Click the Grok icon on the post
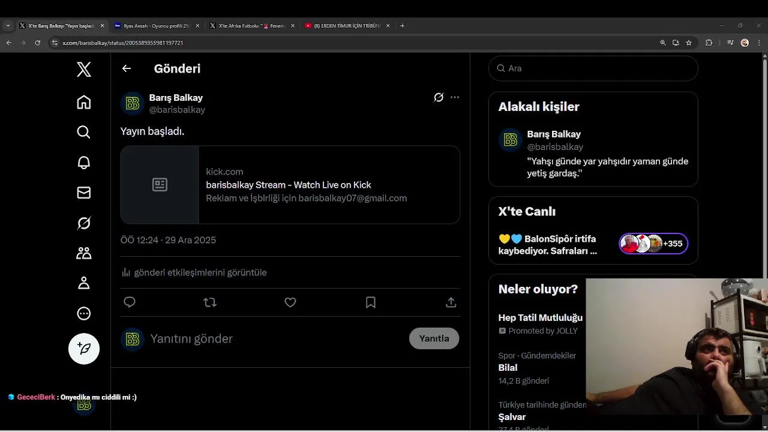Screen dimensions: 768x432 [439, 97]
